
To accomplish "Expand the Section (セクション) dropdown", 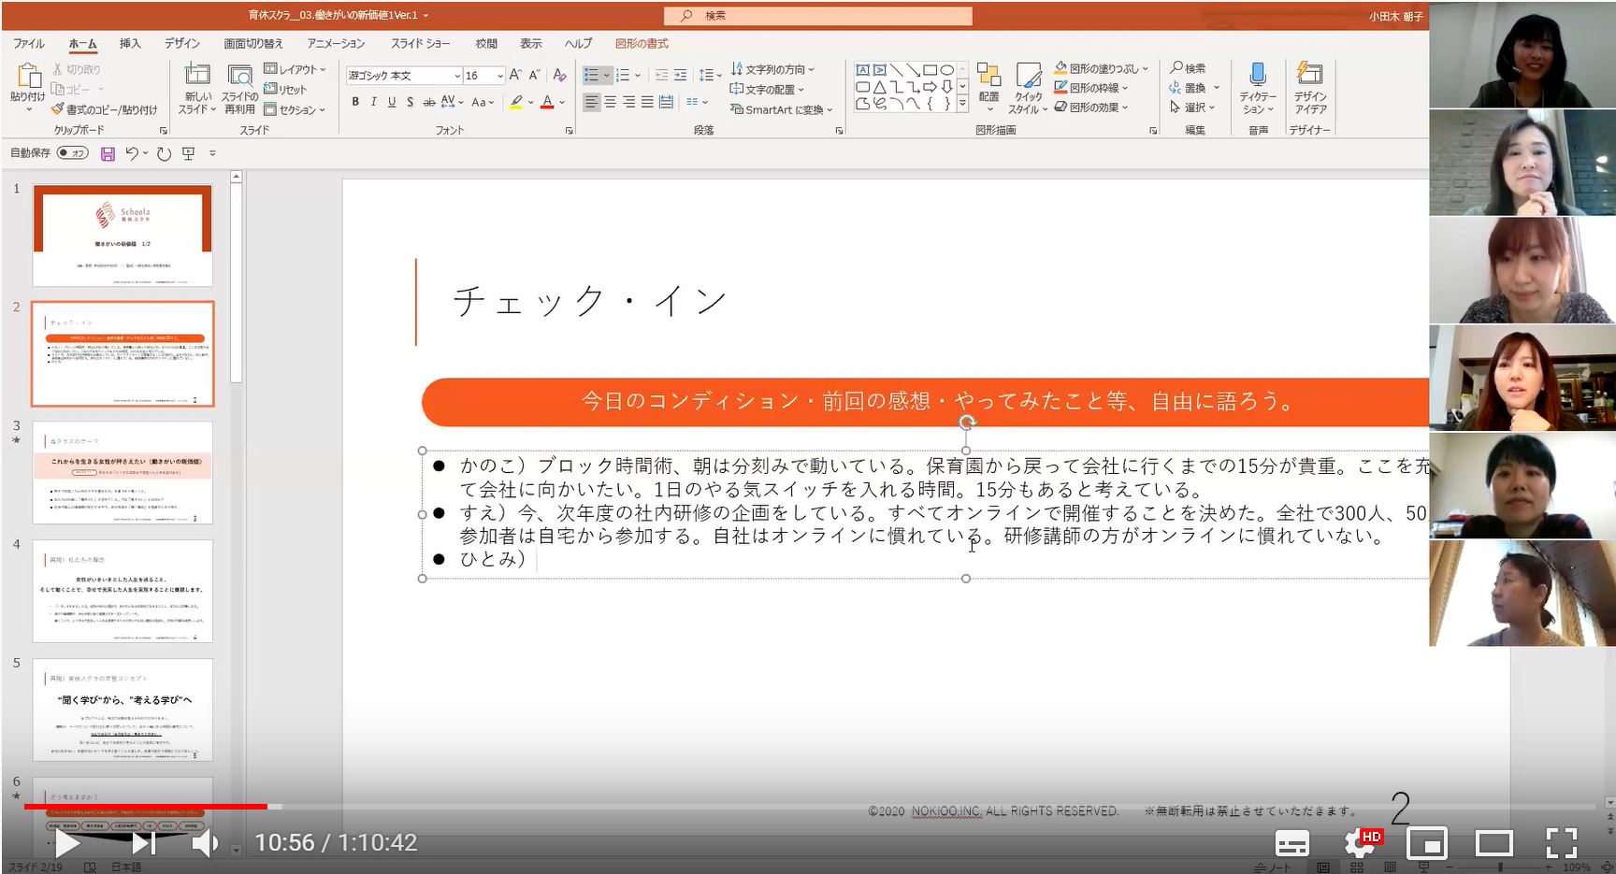I will click(x=296, y=110).
